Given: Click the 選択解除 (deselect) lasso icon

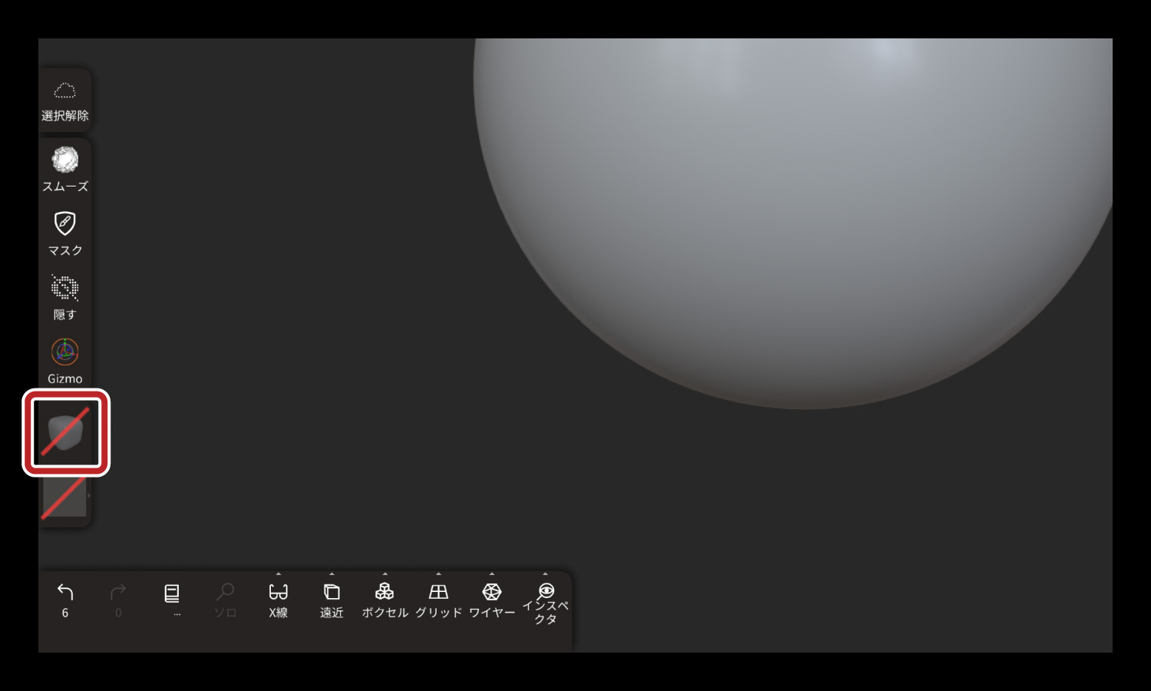Looking at the screenshot, I should tap(65, 92).
